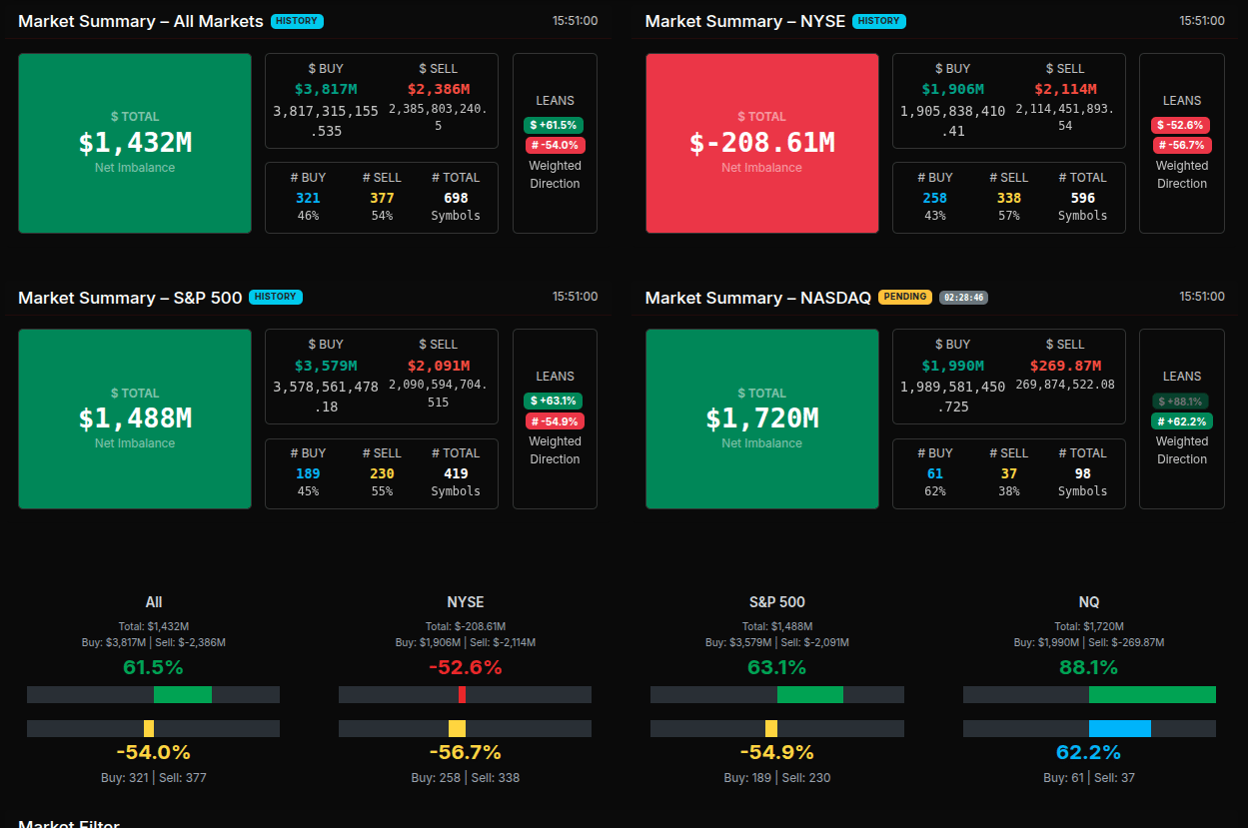Screen dimensions: 1248x828
Task: Click the $ +61.5% lean badge
Action: [x=554, y=125]
